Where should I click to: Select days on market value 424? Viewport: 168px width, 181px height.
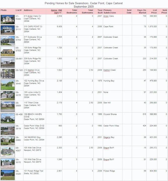point(144,126)
